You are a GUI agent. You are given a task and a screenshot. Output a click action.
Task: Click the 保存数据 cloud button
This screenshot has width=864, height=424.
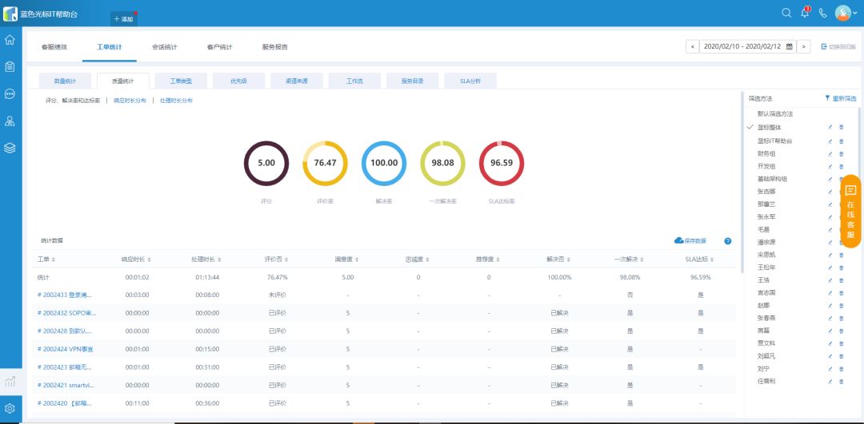click(x=690, y=241)
